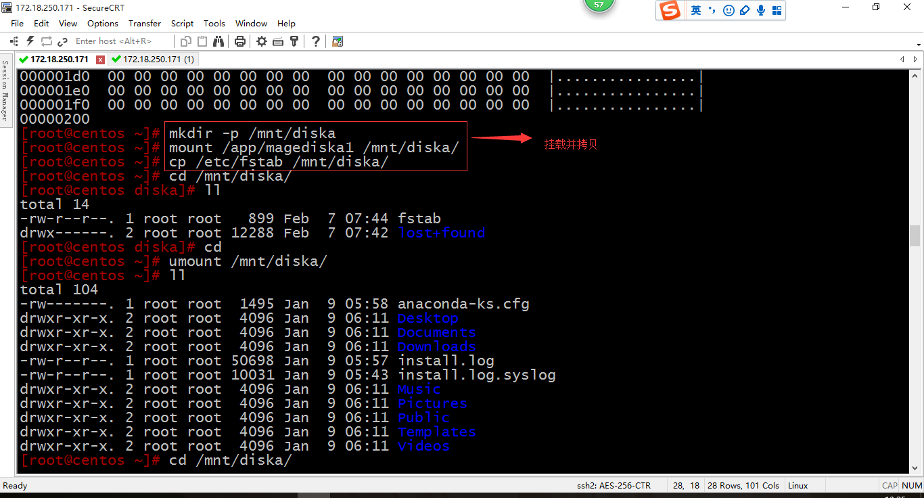Click the Downloads directory name
Image resolution: width=924 pixels, height=498 pixels.
pos(436,346)
